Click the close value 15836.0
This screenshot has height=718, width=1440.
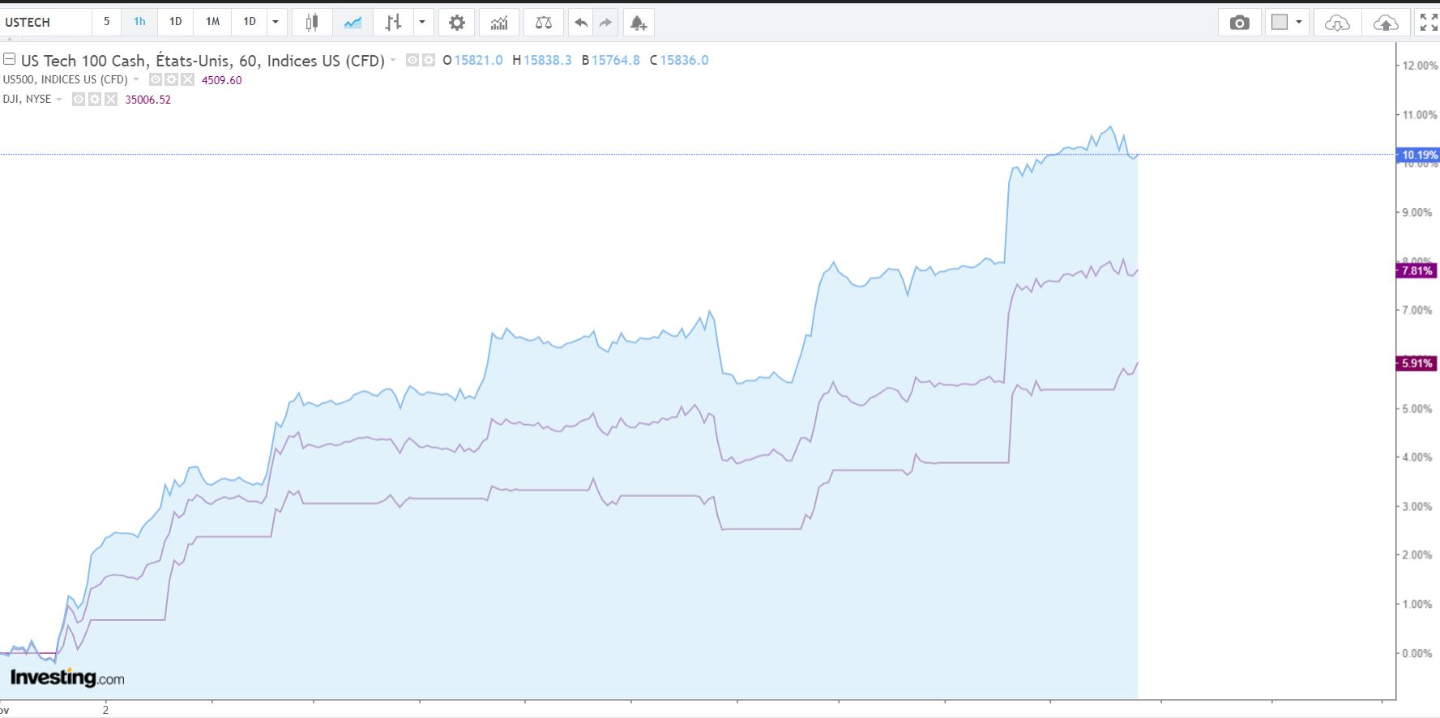pos(684,60)
